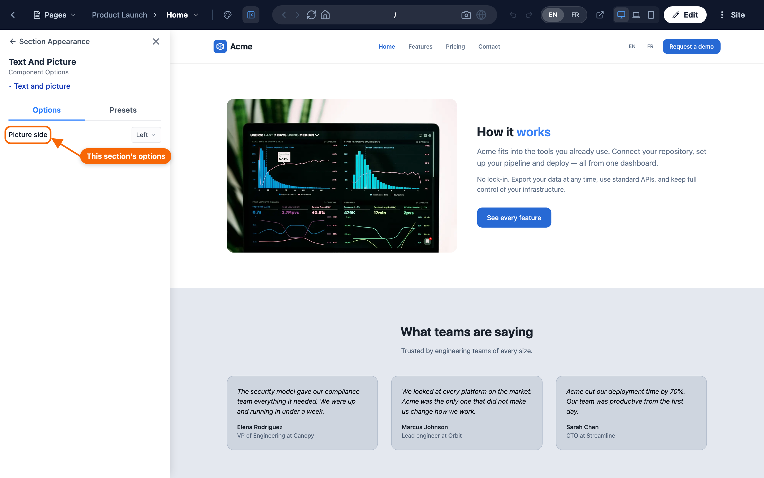Expand the Home page dropdown
The width and height of the screenshot is (764, 478).
coord(182,15)
